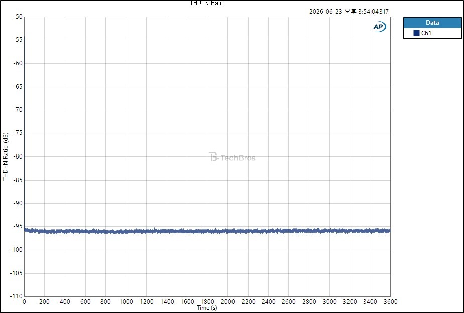The height and width of the screenshot is (313, 464).
Task: Click the 3000 x-axis value
Action: 329,302
